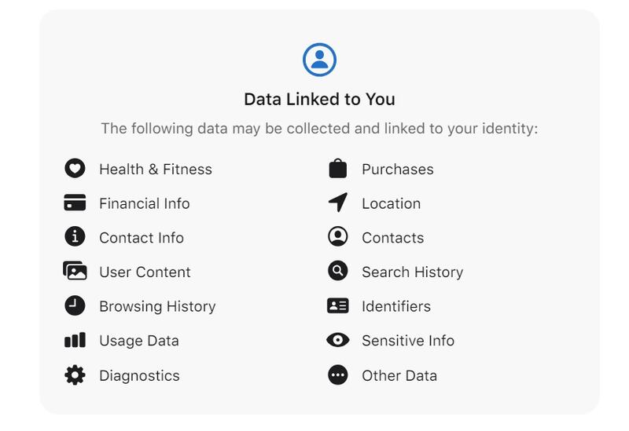This screenshot has width=629, height=431.
Task: Click the Purchases shopping bag icon
Action: pos(337,169)
